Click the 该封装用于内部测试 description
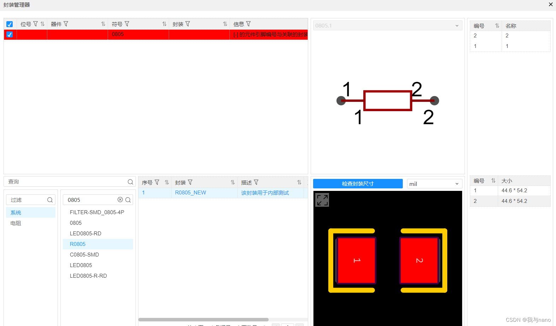 point(265,193)
